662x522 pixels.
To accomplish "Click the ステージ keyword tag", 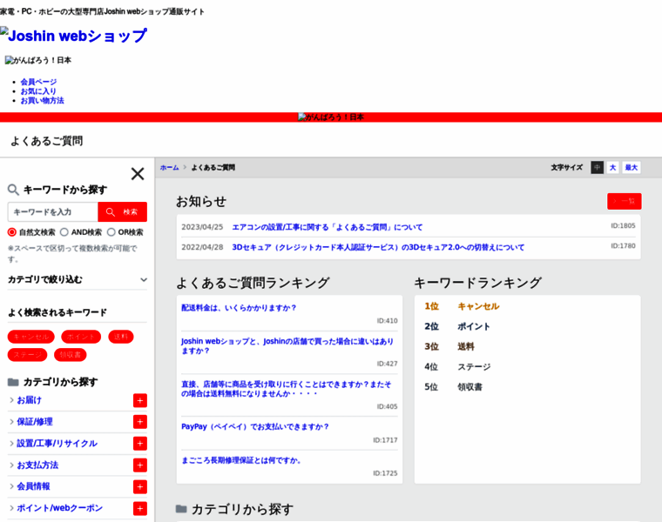I will coord(28,355).
